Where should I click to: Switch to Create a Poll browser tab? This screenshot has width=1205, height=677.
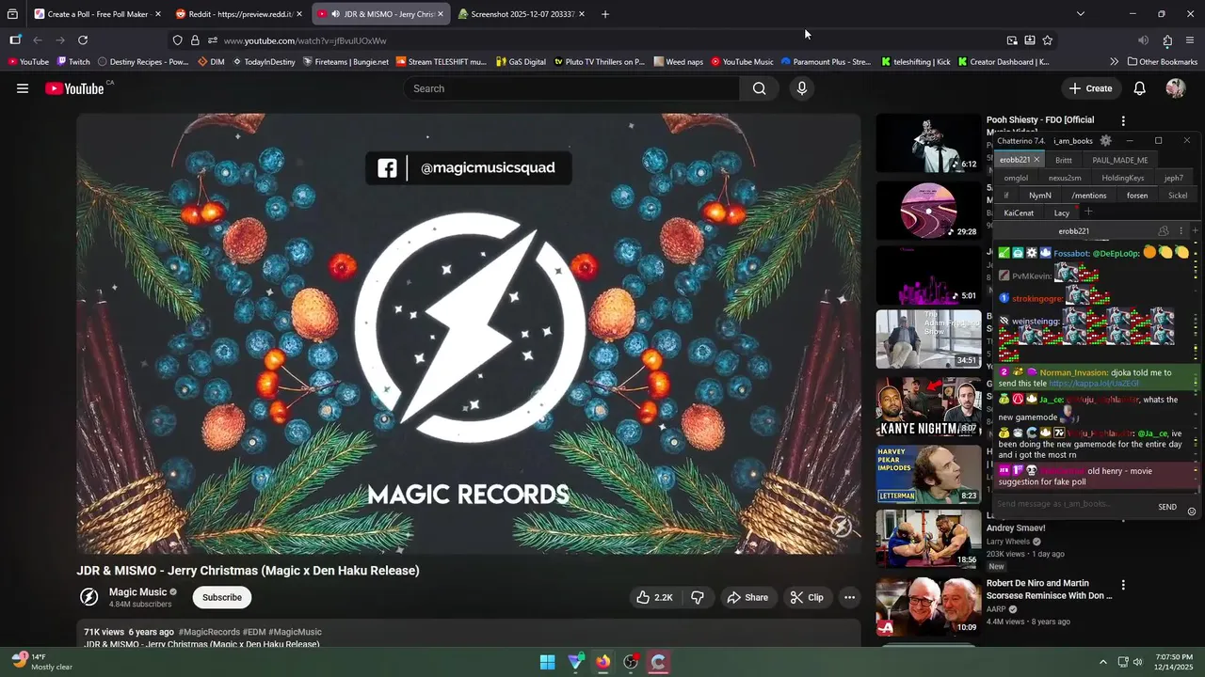coord(98,14)
